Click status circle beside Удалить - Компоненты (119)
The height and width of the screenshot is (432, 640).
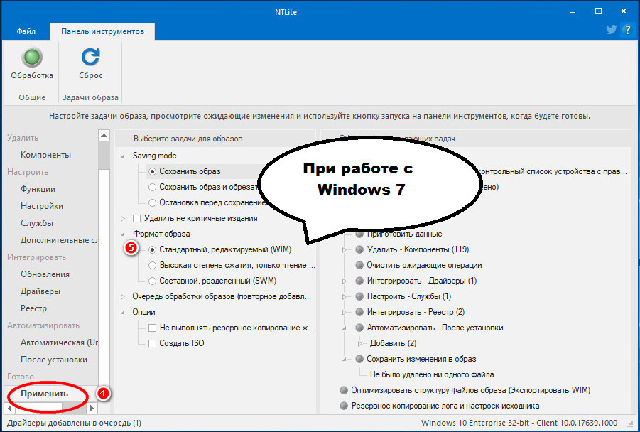[x=359, y=249]
